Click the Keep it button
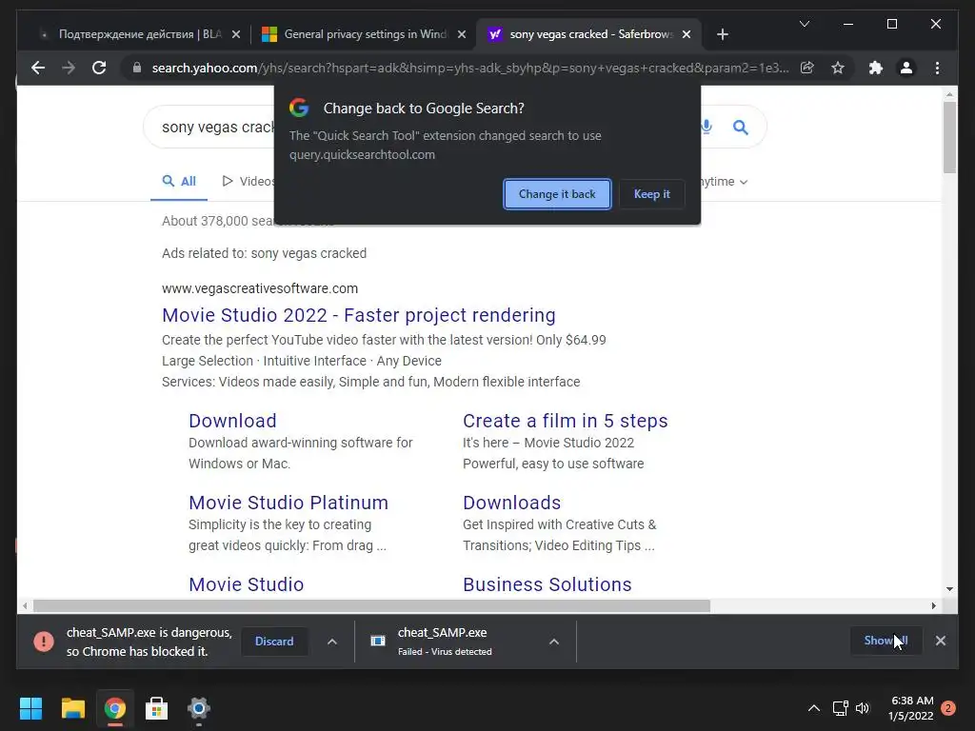The width and height of the screenshot is (975, 731). point(651,194)
